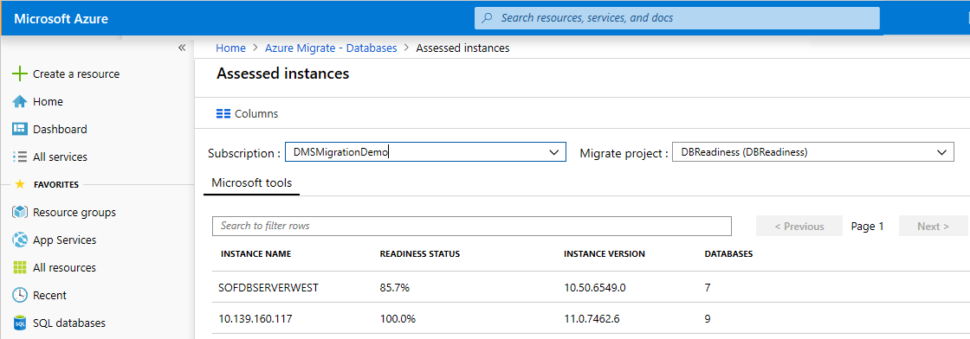Viewport: 970px width, 339px height.
Task: Click the Next page button
Action: pyautogui.click(x=934, y=226)
